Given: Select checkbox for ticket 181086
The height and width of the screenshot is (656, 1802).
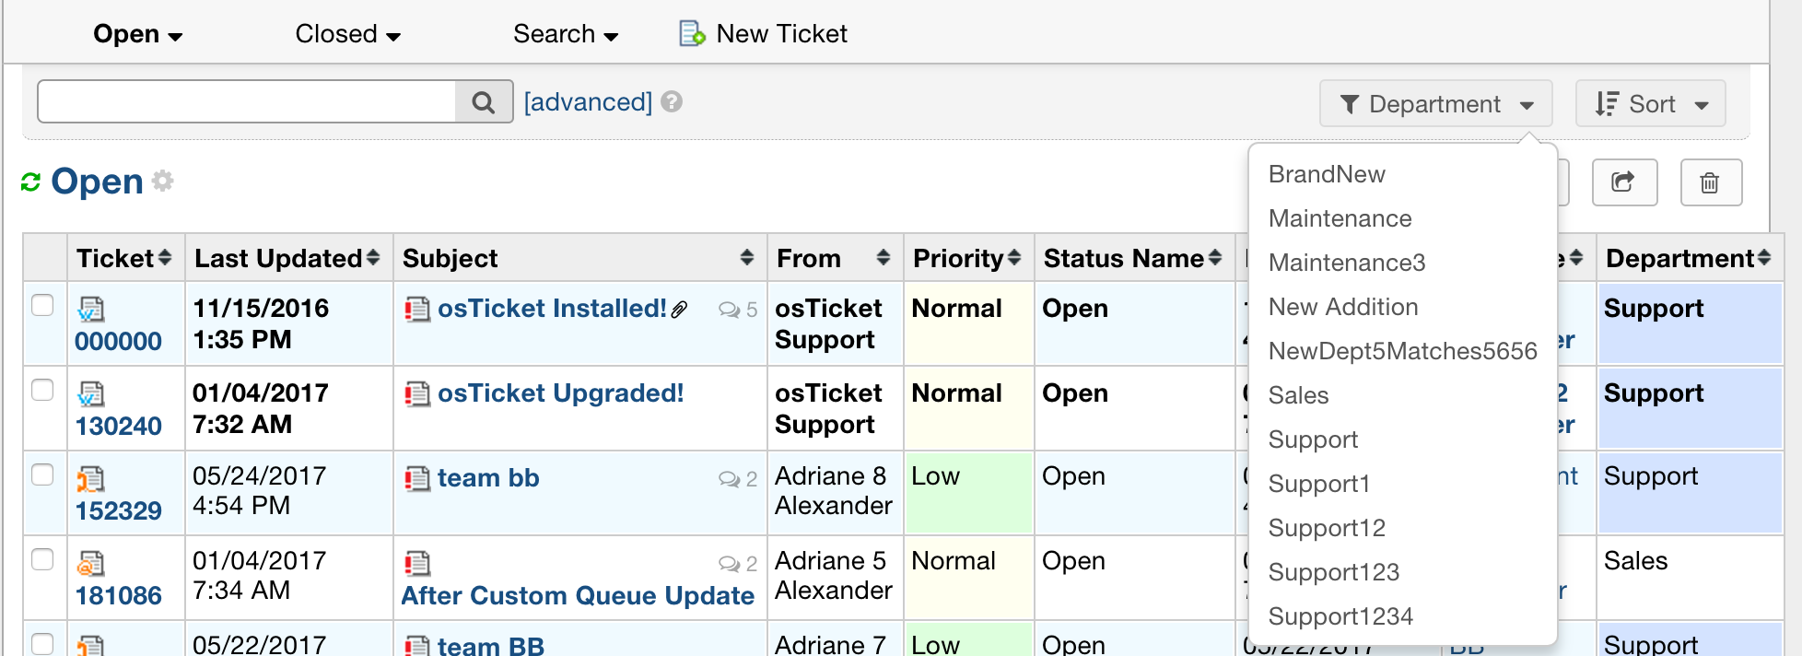Looking at the screenshot, I should coord(42,559).
